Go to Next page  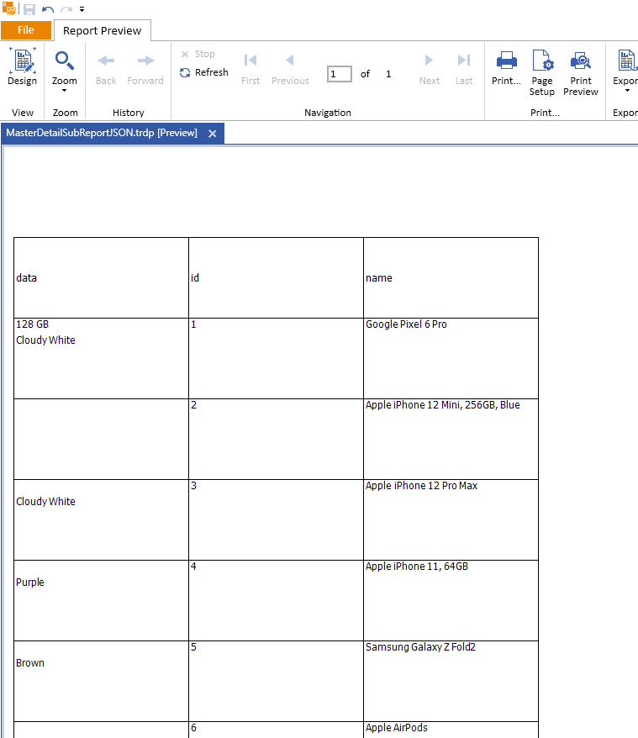pos(430,69)
